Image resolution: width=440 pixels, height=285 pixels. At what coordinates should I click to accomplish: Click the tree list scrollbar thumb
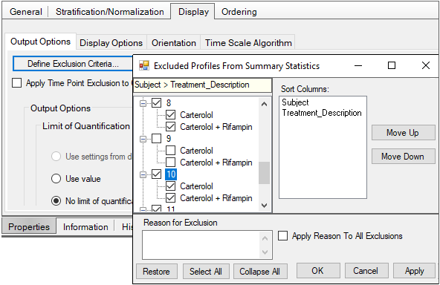[264, 173]
